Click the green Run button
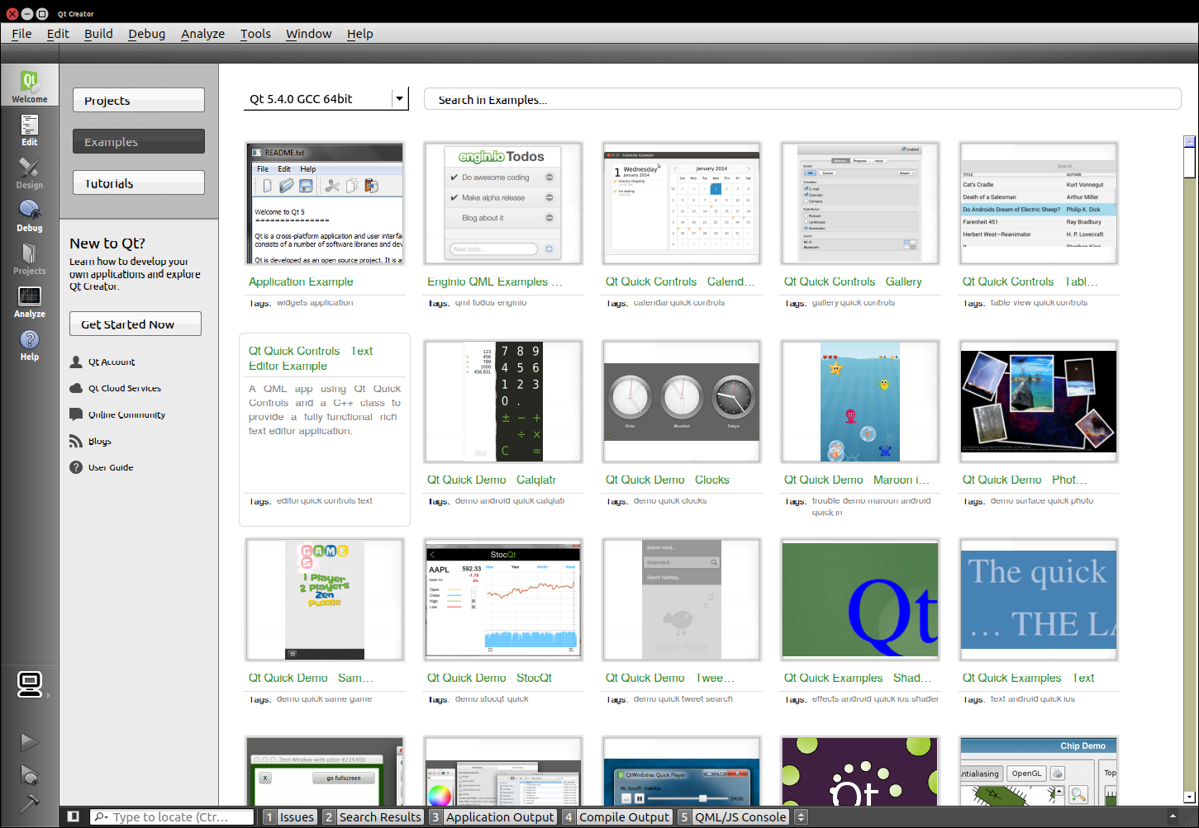Screen dimensions: 1199x828 (29, 742)
